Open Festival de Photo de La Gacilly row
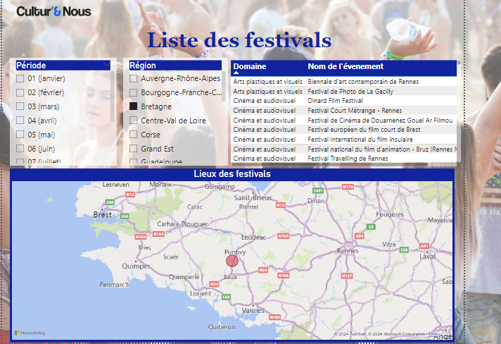The height and width of the screenshot is (344, 501). point(350,92)
